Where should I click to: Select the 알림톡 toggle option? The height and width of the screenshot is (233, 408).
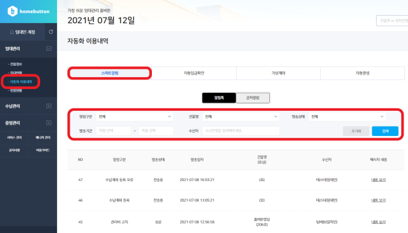click(x=219, y=98)
